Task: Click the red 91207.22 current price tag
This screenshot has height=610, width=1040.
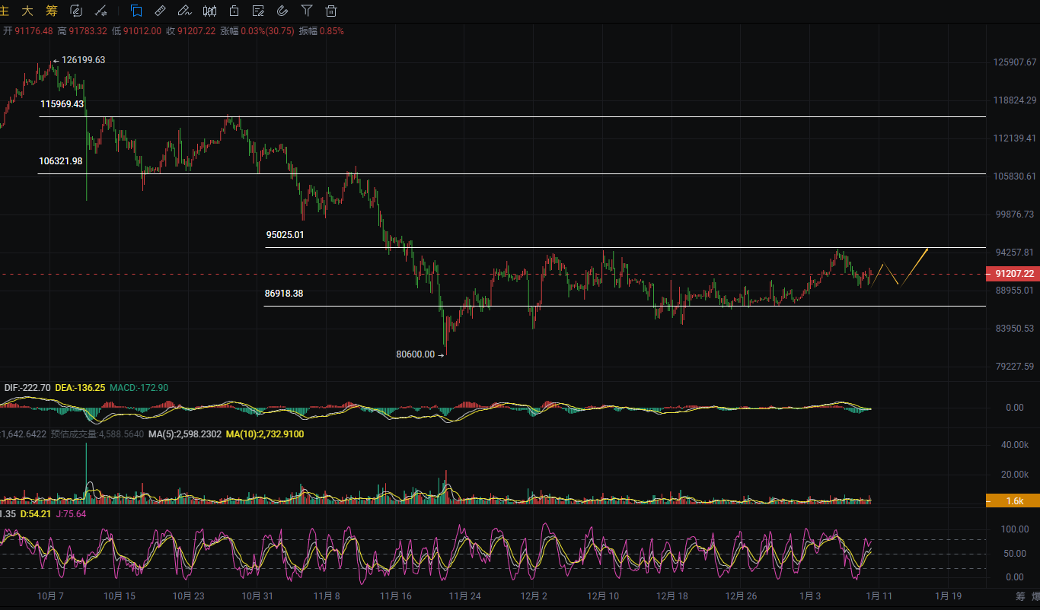Action: click(1013, 274)
